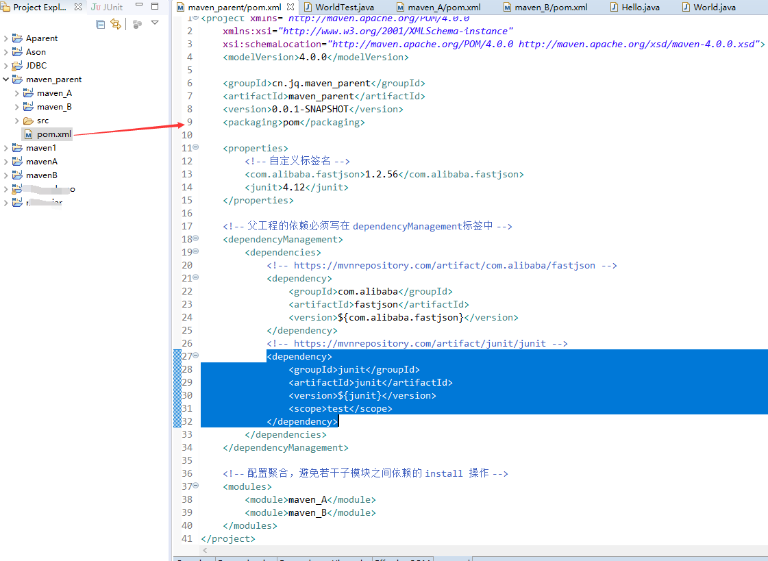
Task: Toggle Link with Editor icon
Action: (116, 23)
